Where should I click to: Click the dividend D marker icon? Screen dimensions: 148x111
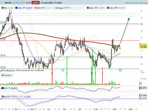[63, 70]
